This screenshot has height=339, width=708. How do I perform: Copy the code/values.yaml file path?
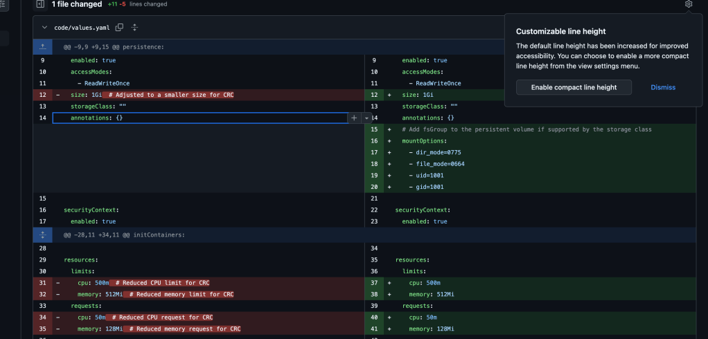[x=119, y=28]
